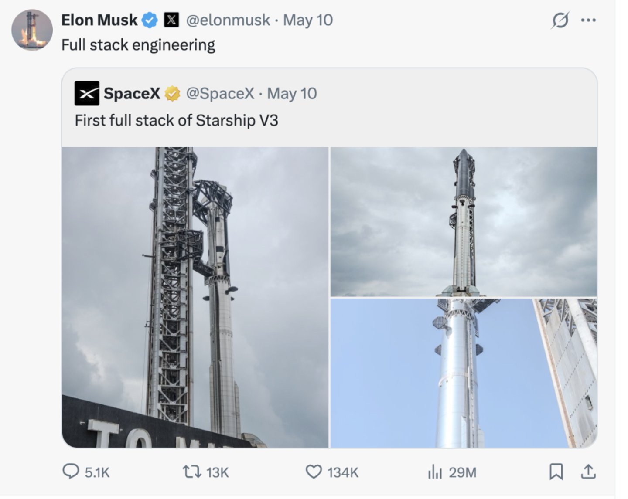
Task: Share the post via upload icon
Action: 588,472
